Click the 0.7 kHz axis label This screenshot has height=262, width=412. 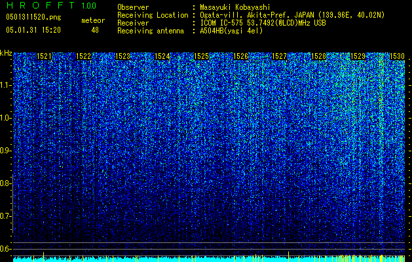[5, 216]
